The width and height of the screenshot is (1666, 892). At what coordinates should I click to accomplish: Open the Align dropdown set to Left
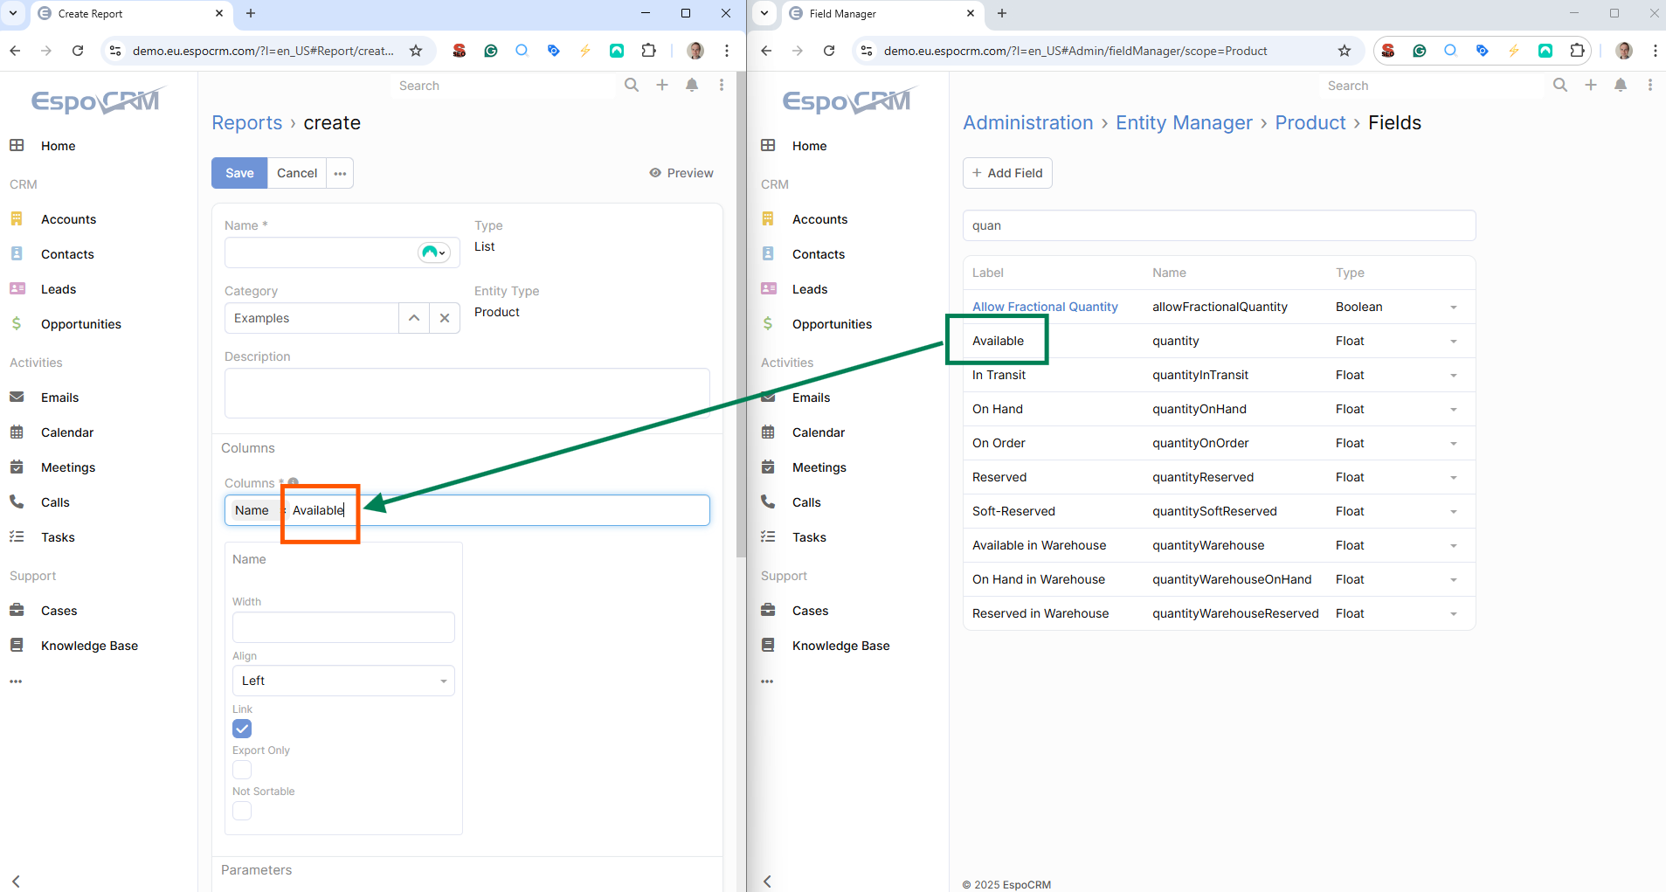tap(343, 681)
